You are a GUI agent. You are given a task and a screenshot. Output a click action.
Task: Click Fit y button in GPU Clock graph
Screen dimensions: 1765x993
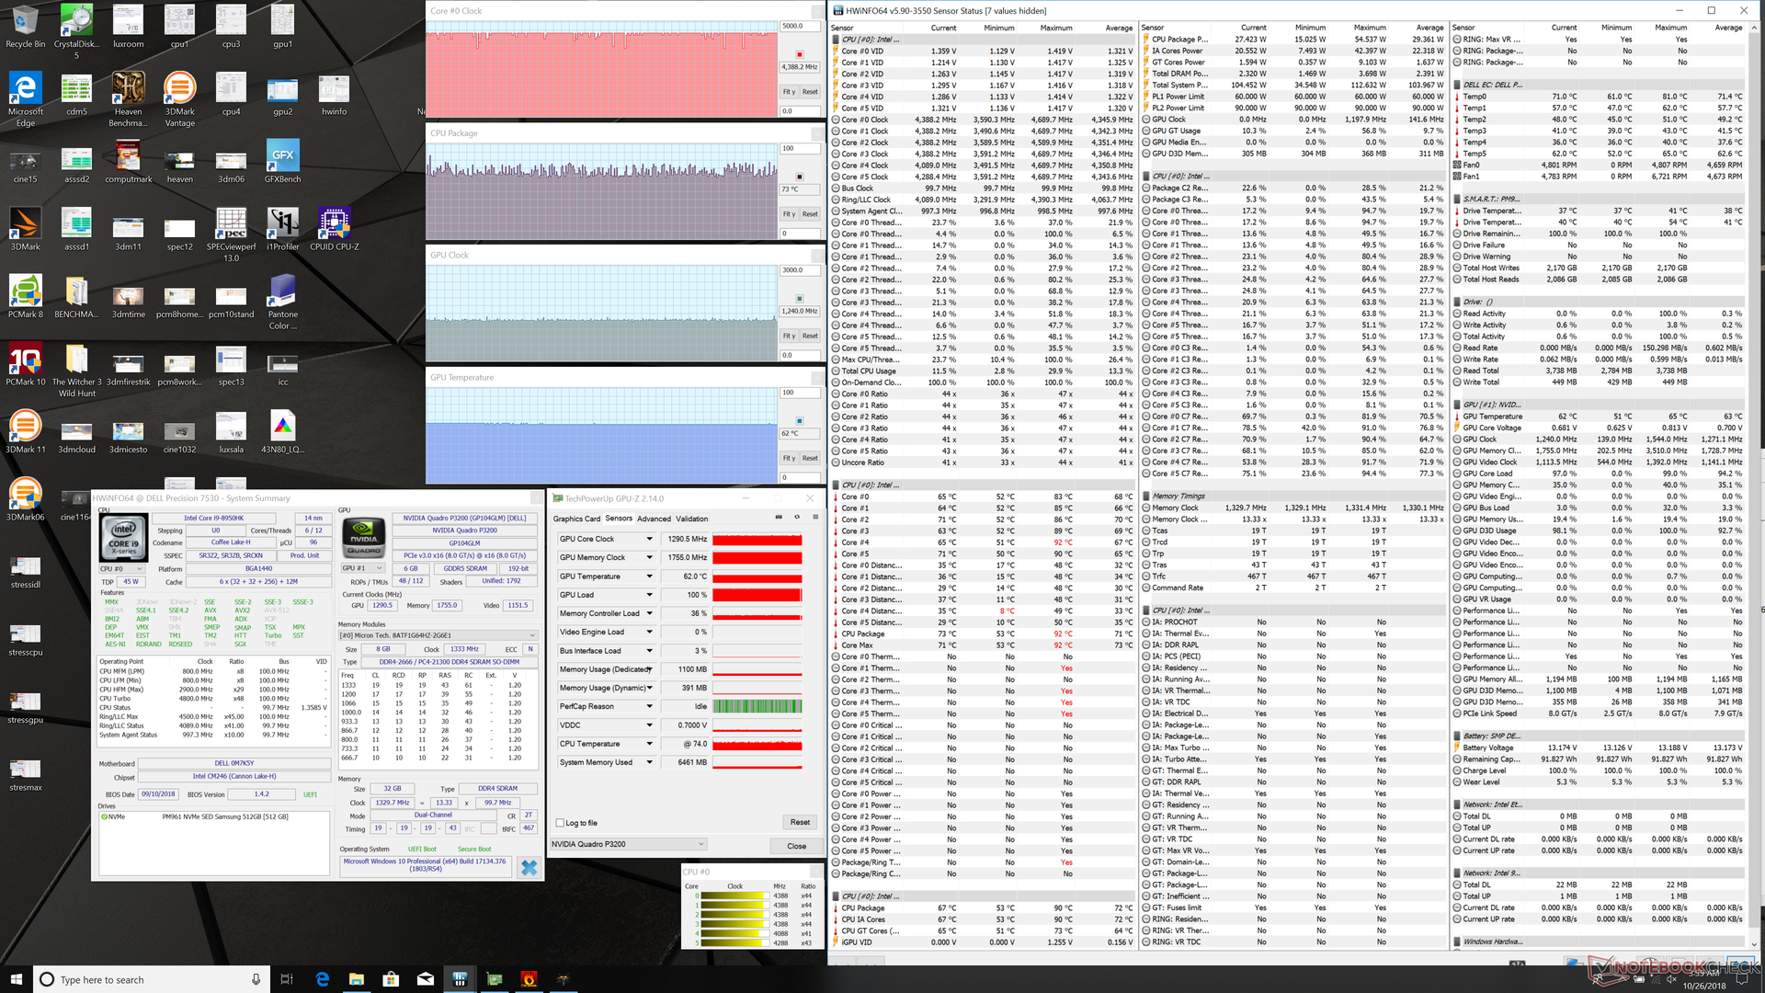coord(789,336)
